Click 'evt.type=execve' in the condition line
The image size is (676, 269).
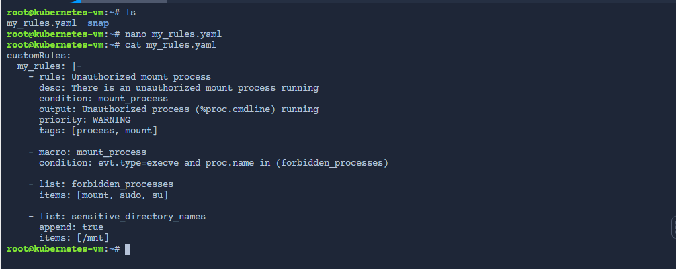(138, 163)
